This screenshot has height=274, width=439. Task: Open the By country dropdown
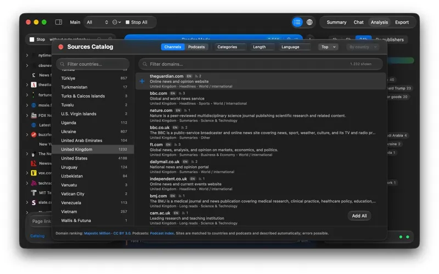[x=363, y=47]
